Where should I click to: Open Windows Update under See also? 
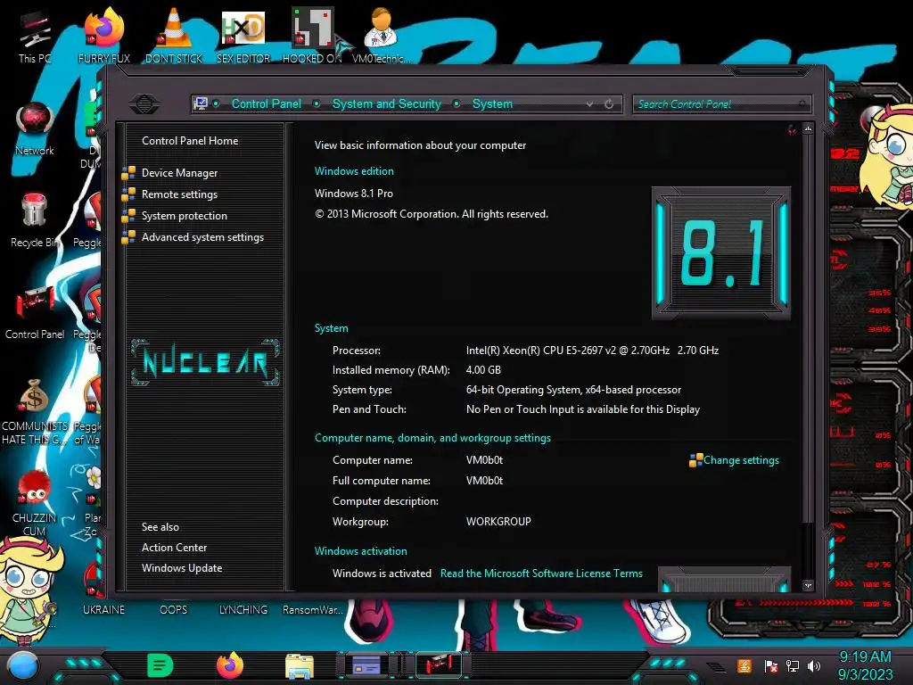[182, 568]
